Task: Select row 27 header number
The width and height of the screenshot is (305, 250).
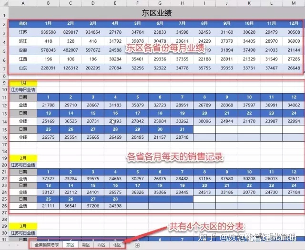Action: [x=4, y=212]
